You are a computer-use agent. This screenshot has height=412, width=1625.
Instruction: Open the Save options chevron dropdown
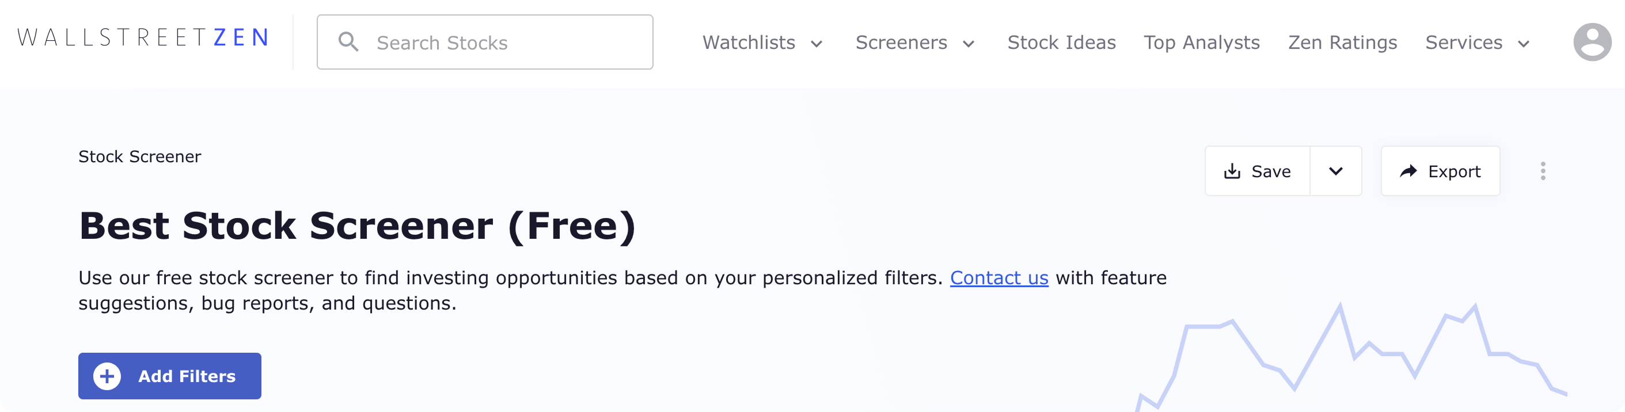[1335, 171]
